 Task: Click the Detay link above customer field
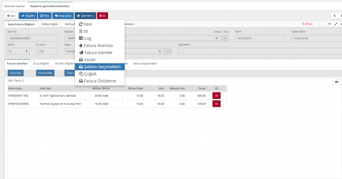click(217, 32)
